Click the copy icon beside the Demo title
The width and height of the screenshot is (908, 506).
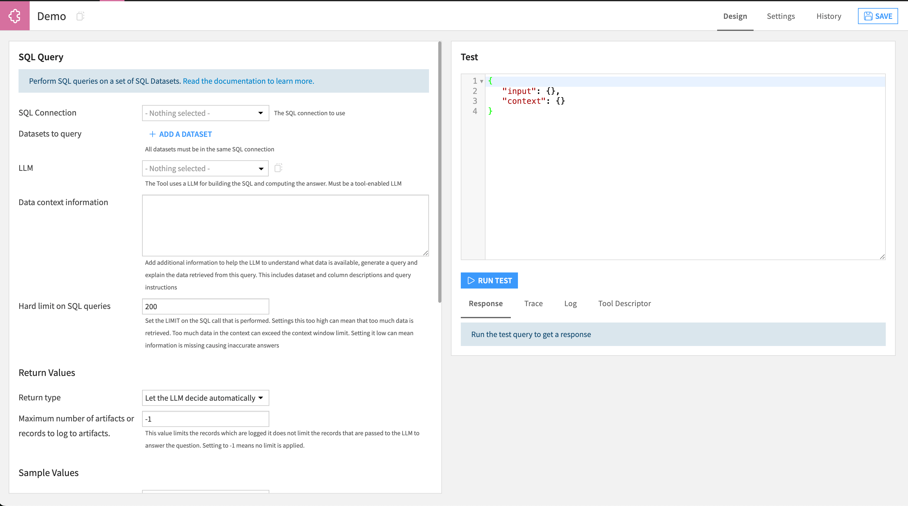pos(80,16)
